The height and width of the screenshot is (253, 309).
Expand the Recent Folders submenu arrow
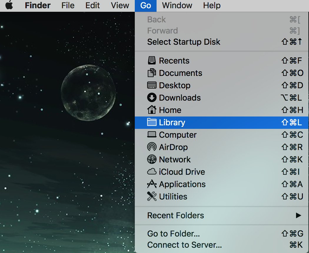click(298, 215)
